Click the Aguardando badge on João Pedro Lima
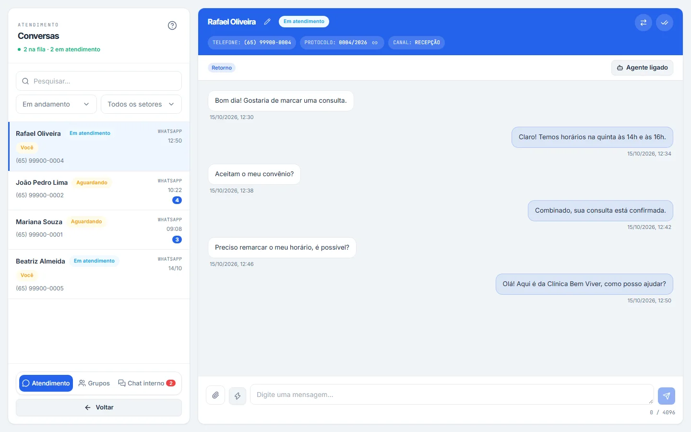Viewport: 691px width, 432px height. click(92, 183)
